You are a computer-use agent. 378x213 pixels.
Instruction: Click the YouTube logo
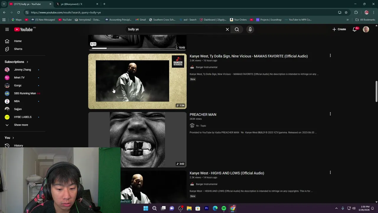[23, 29]
